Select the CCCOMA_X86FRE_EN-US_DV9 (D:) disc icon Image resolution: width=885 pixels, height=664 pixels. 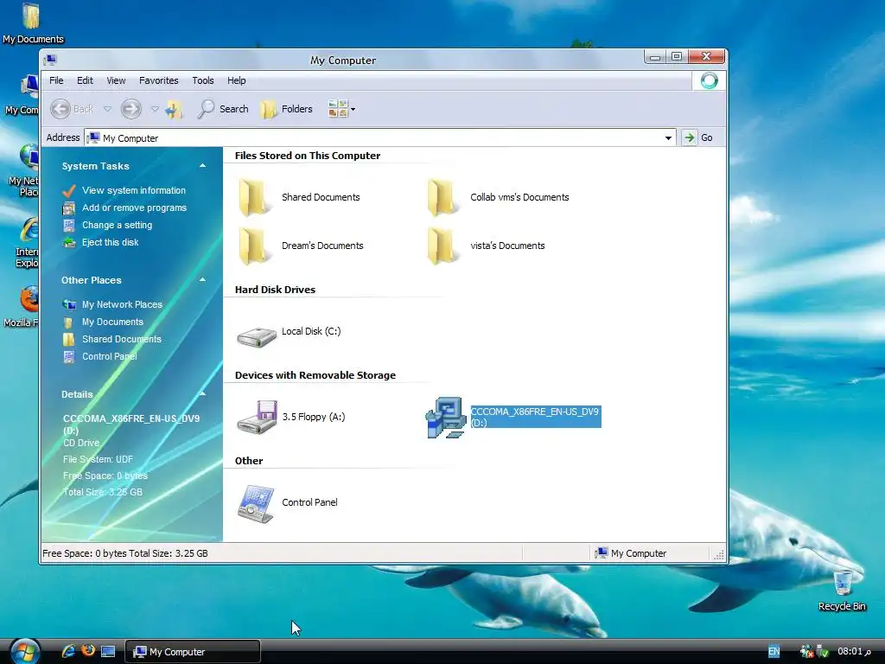click(446, 418)
